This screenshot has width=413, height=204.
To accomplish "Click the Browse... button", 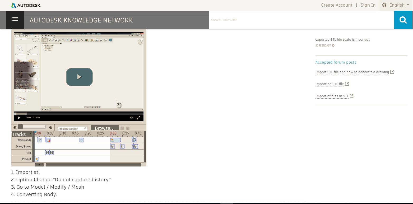I will [105, 128].
